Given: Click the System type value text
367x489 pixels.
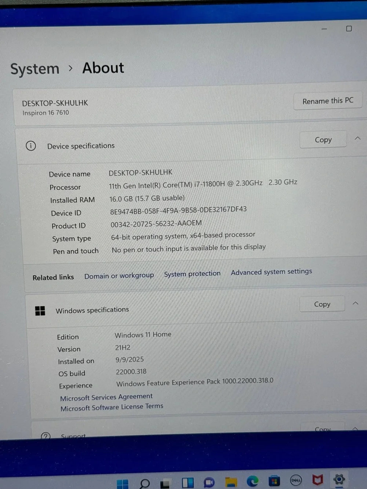Looking at the screenshot, I should [183, 236].
